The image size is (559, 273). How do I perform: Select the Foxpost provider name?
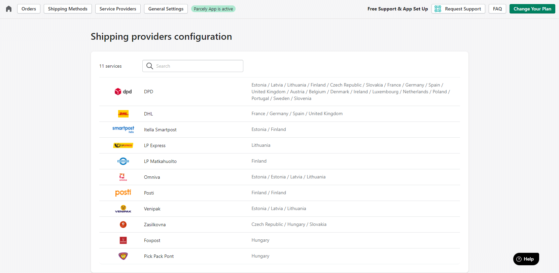click(152, 240)
